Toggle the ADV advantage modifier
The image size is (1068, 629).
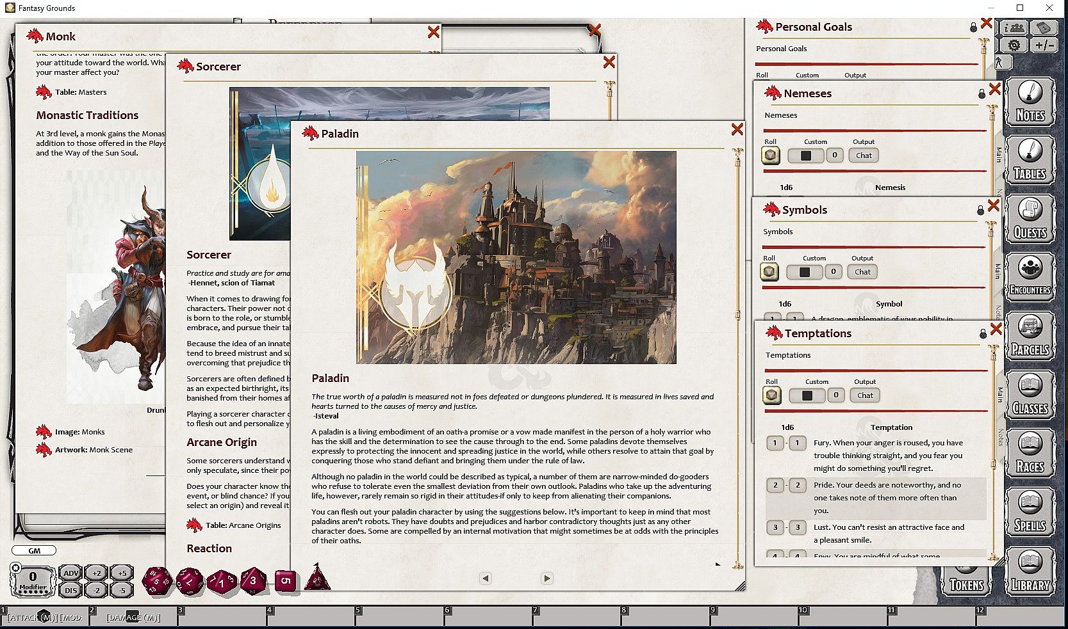tap(70, 573)
